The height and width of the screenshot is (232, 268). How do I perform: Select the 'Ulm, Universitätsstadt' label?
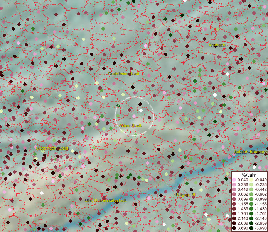(105, 200)
